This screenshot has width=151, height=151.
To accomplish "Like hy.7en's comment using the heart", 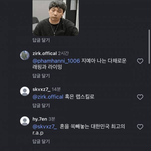I will pos(140,126).
